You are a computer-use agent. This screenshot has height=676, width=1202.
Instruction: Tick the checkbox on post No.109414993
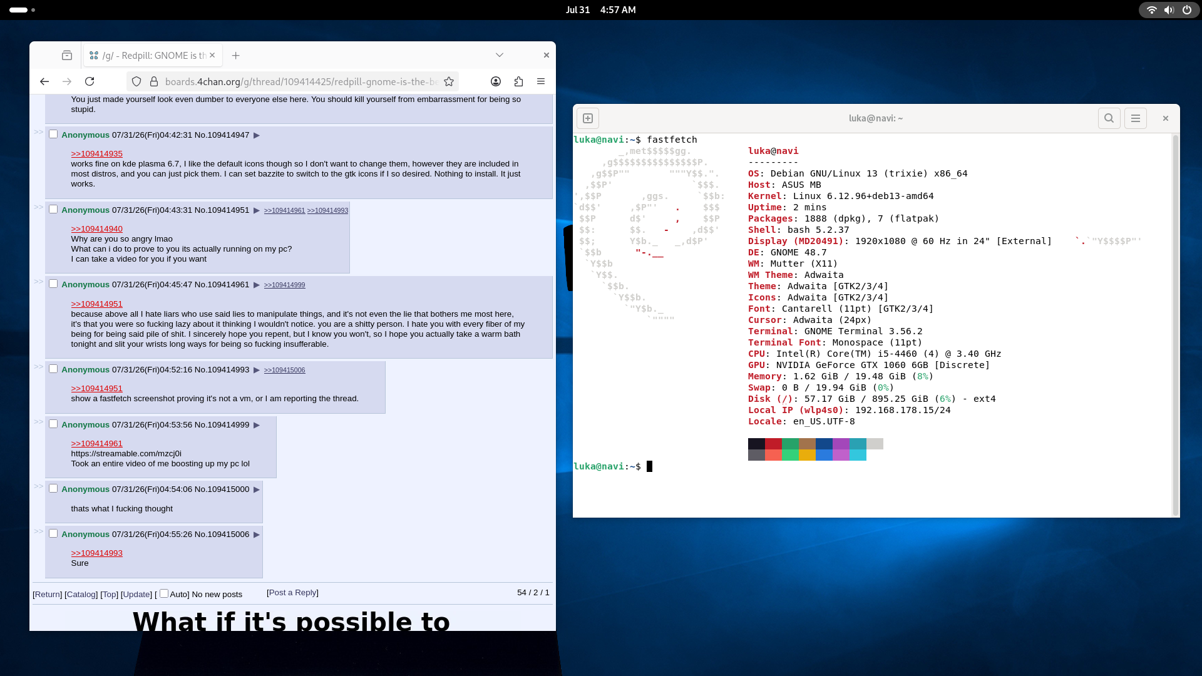point(53,369)
